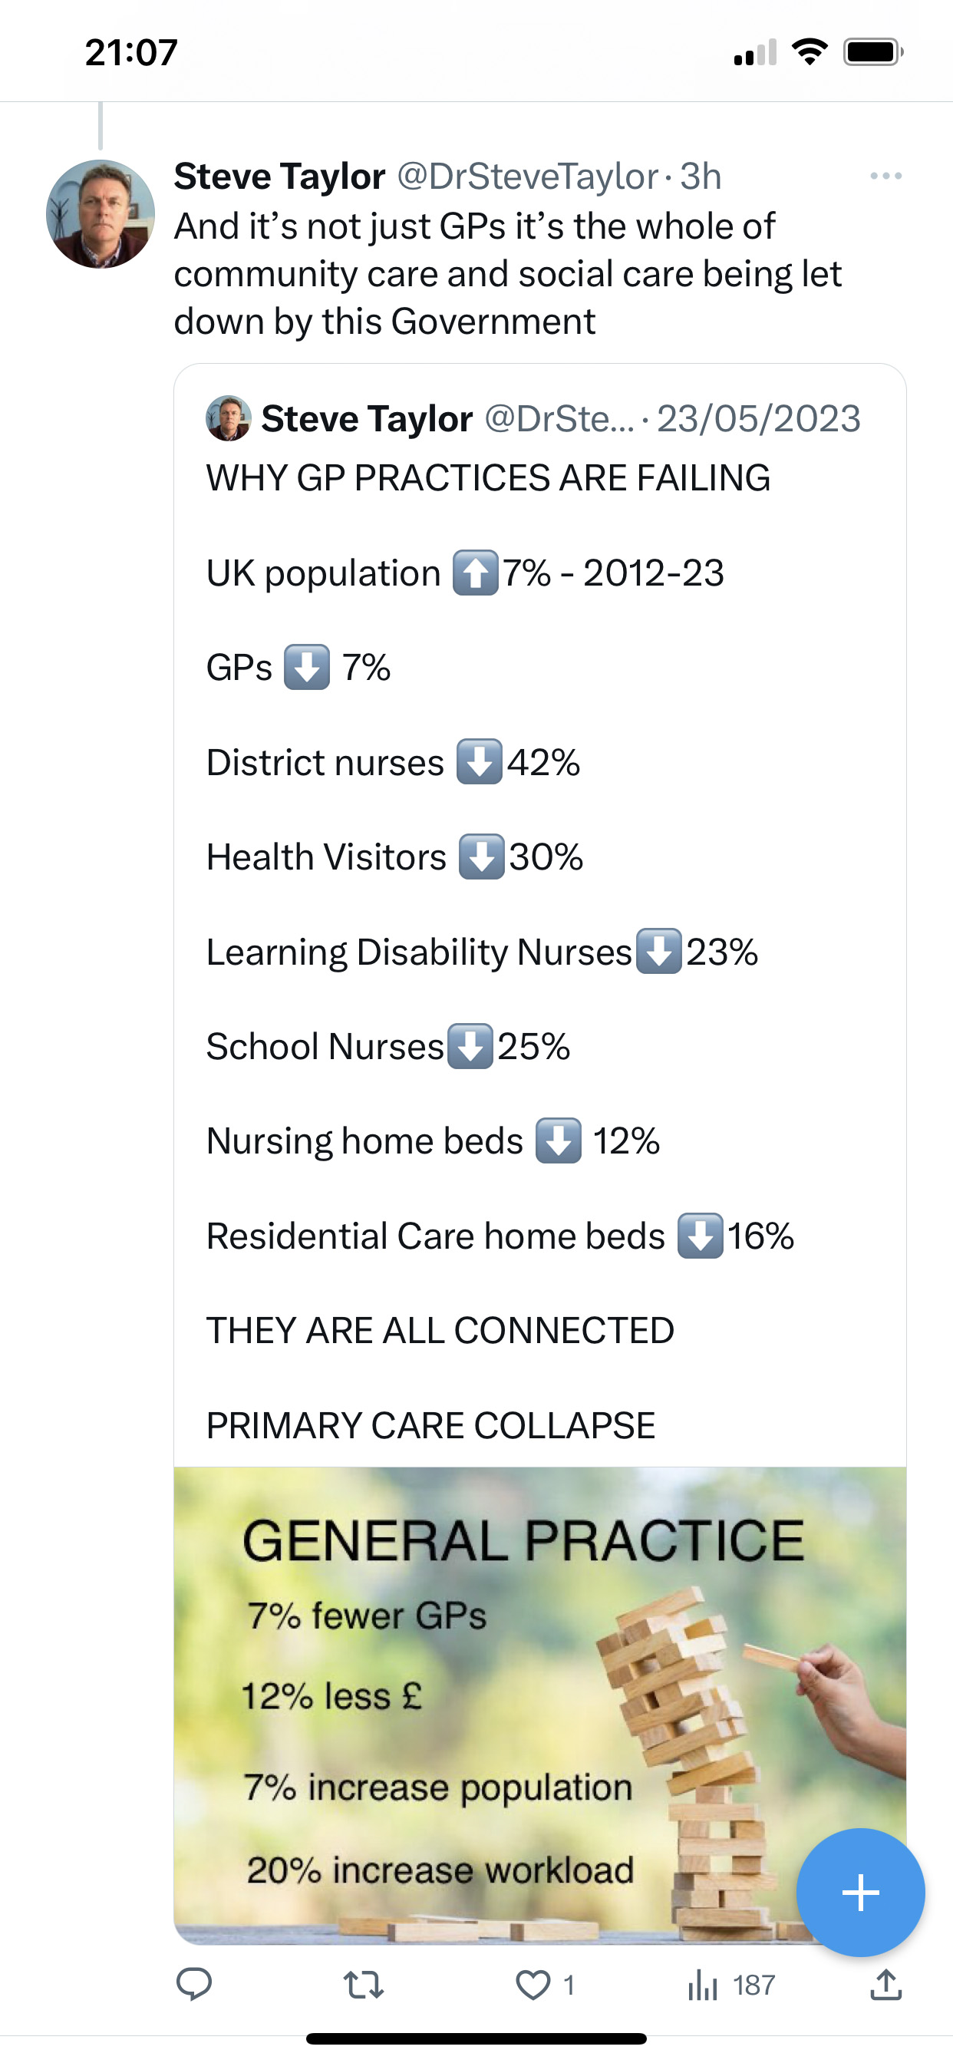Tap the 21:07 clock in status bar

pyautogui.click(x=131, y=52)
